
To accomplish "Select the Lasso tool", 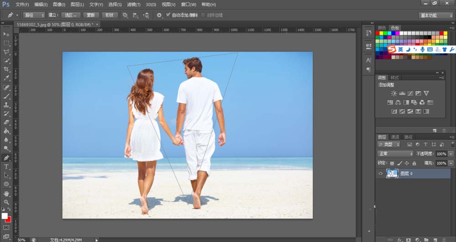I will coord(6,51).
